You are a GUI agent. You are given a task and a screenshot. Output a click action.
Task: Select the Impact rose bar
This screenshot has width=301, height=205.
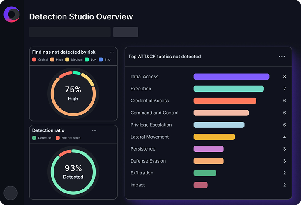click(x=201, y=185)
